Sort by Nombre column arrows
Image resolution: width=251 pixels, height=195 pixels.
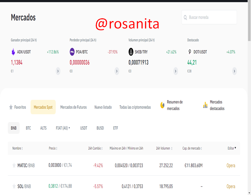tap(22, 148)
